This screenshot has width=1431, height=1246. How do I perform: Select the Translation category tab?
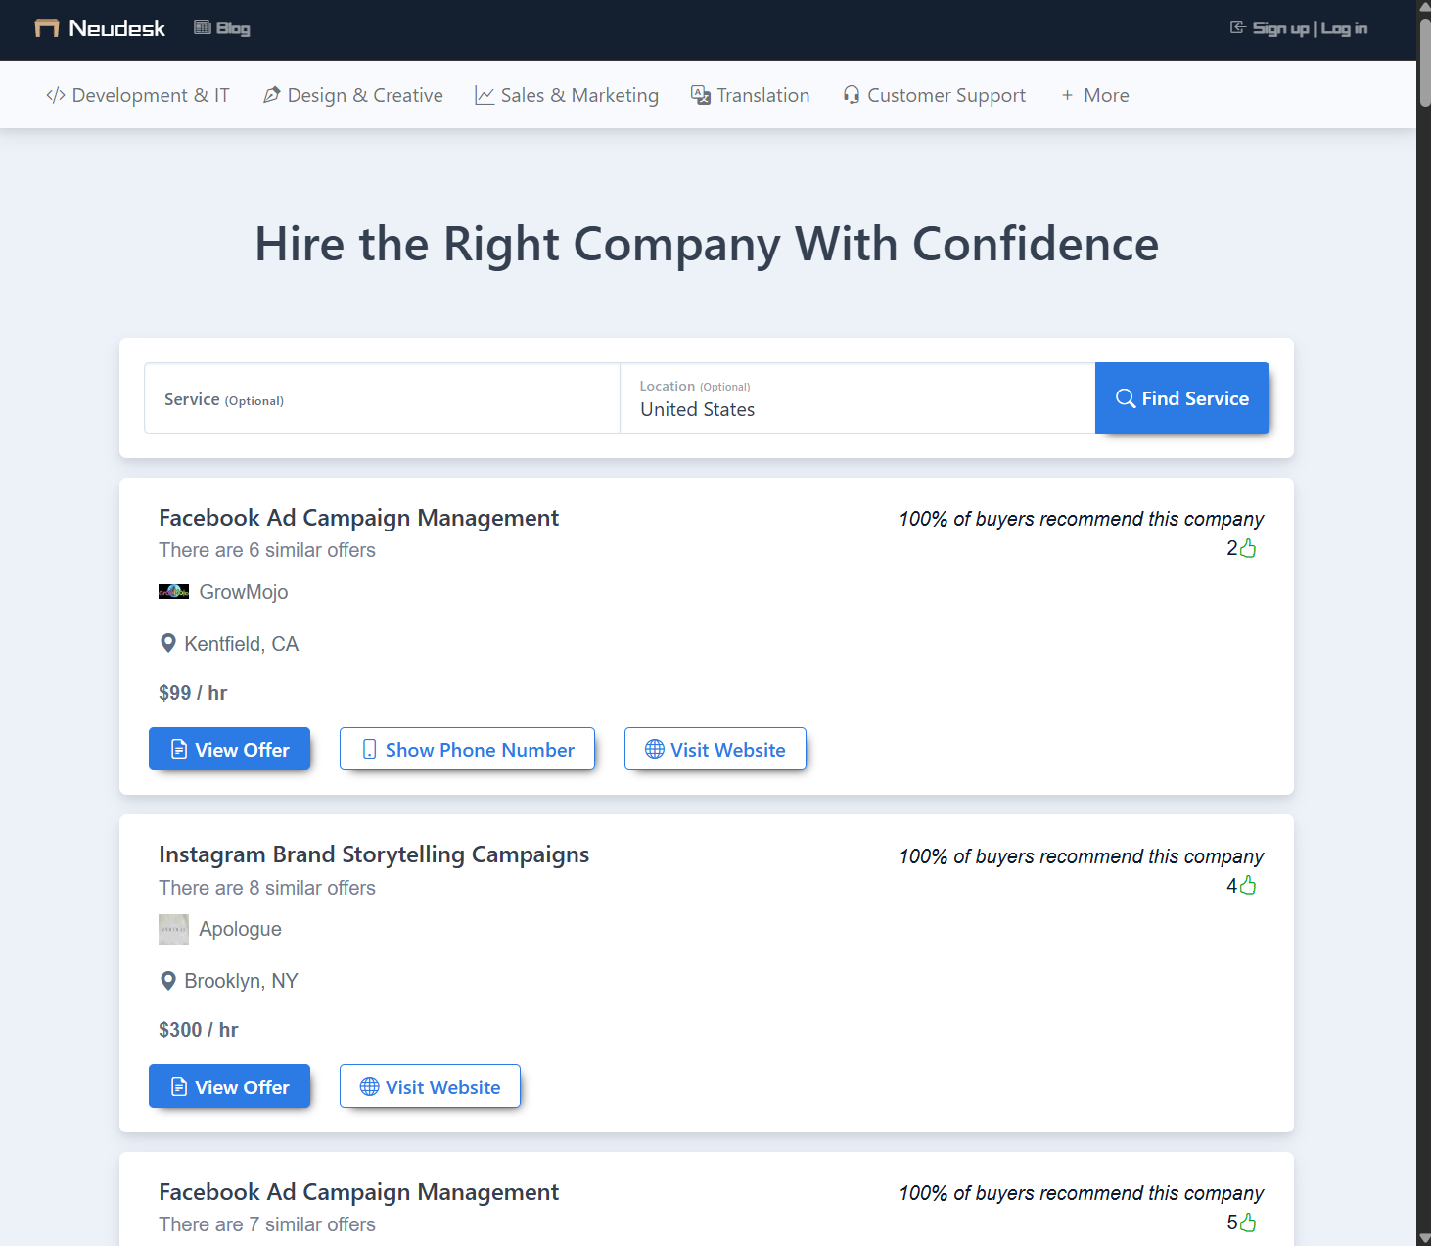[763, 94]
